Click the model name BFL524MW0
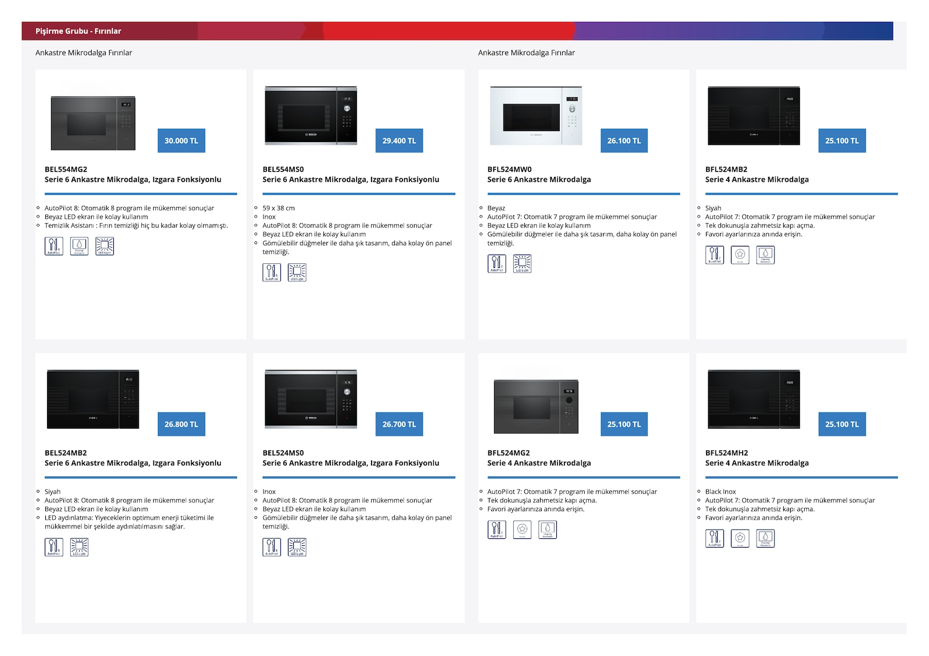The image size is (929, 656). 509,169
